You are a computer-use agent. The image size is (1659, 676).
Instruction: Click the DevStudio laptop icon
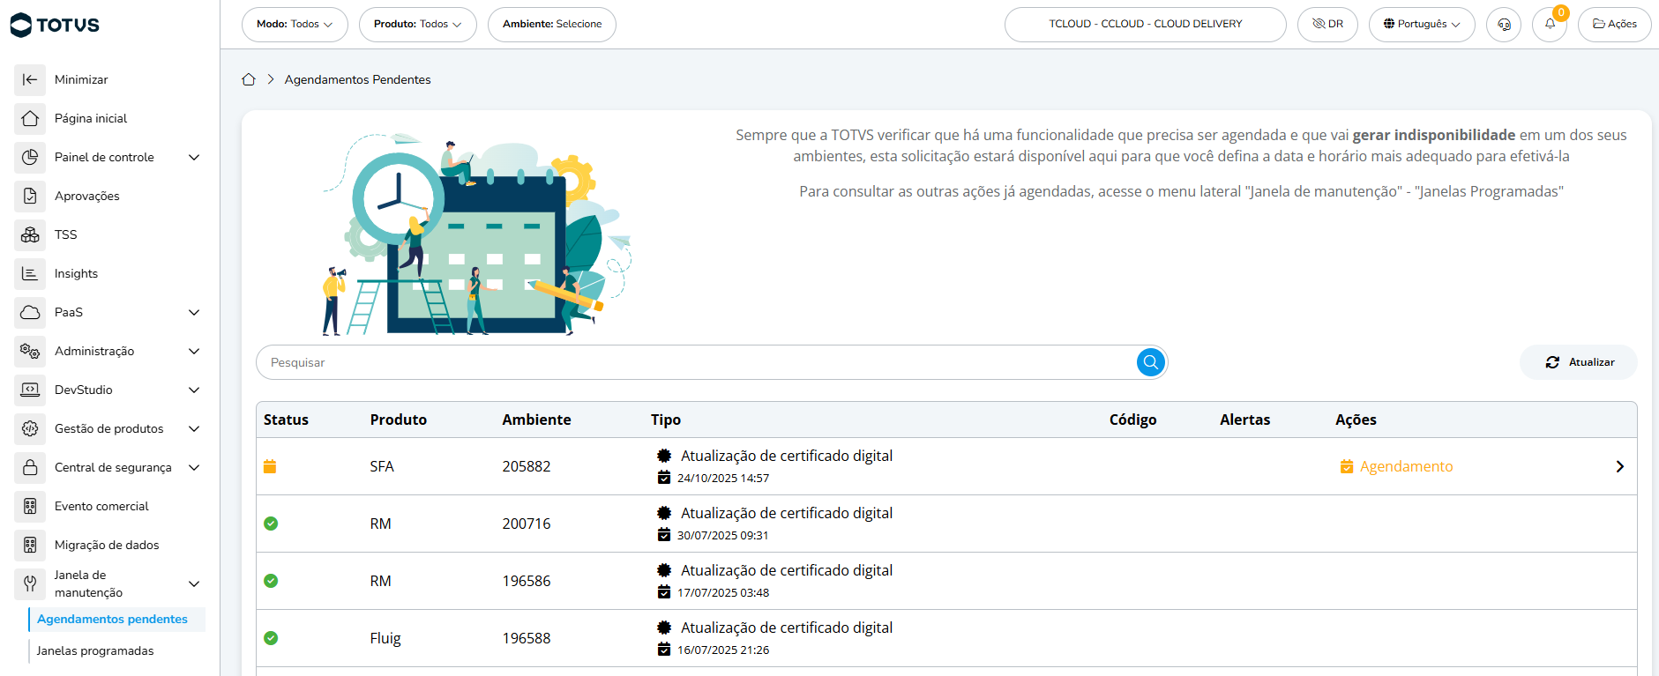click(x=30, y=390)
